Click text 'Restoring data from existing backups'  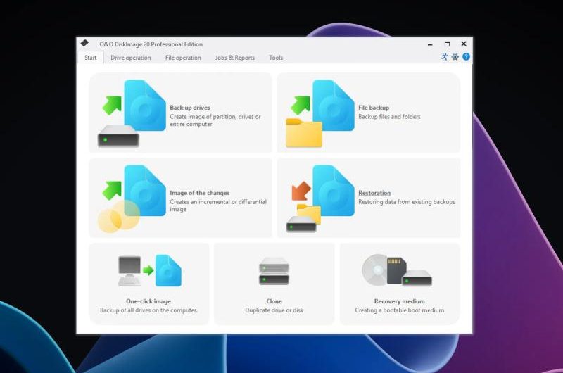[407, 202]
